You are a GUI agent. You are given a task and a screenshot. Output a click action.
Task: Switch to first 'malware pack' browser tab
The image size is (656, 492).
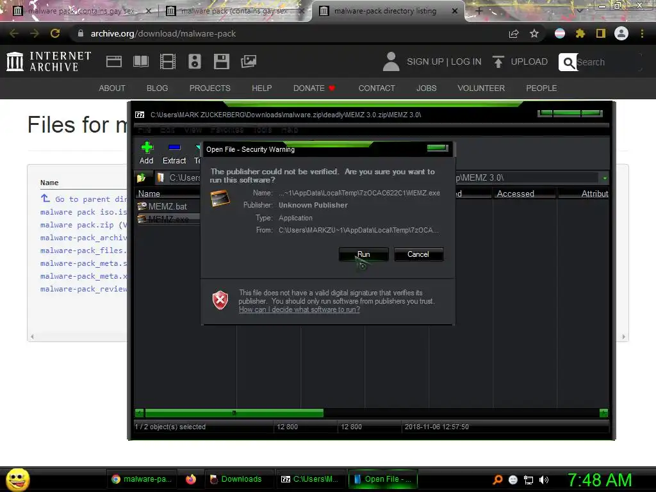[81, 12]
